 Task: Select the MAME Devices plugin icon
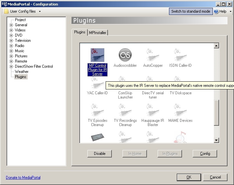point(180,110)
